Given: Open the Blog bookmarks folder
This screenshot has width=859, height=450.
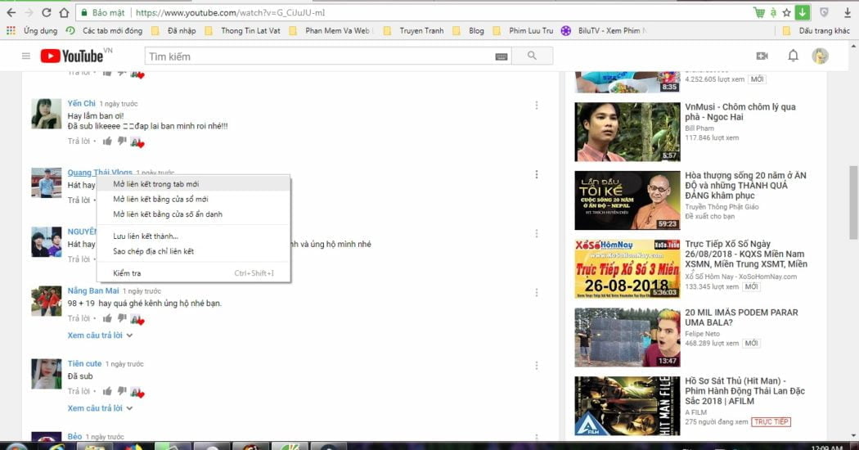Looking at the screenshot, I should point(469,31).
